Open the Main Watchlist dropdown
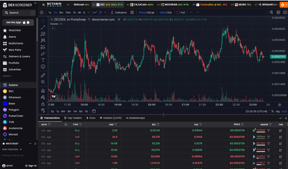This screenshot has width=288, height=169. 12,150
